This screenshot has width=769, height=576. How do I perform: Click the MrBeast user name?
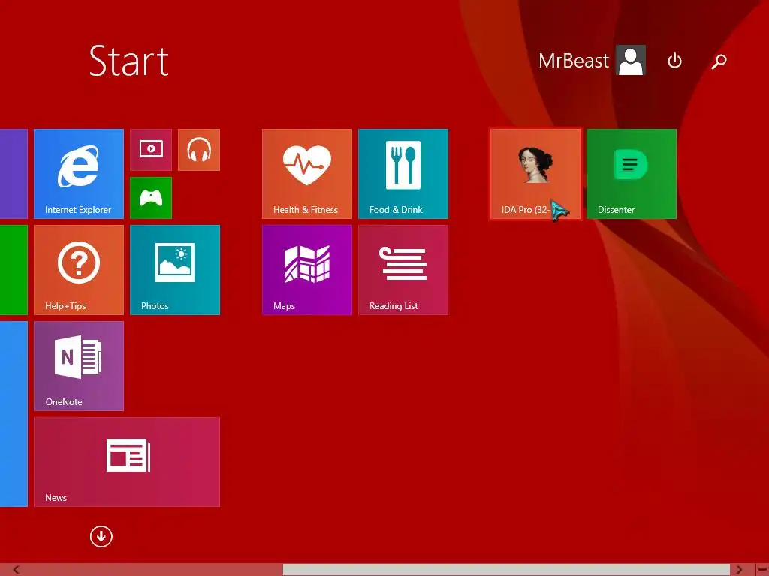coord(573,61)
